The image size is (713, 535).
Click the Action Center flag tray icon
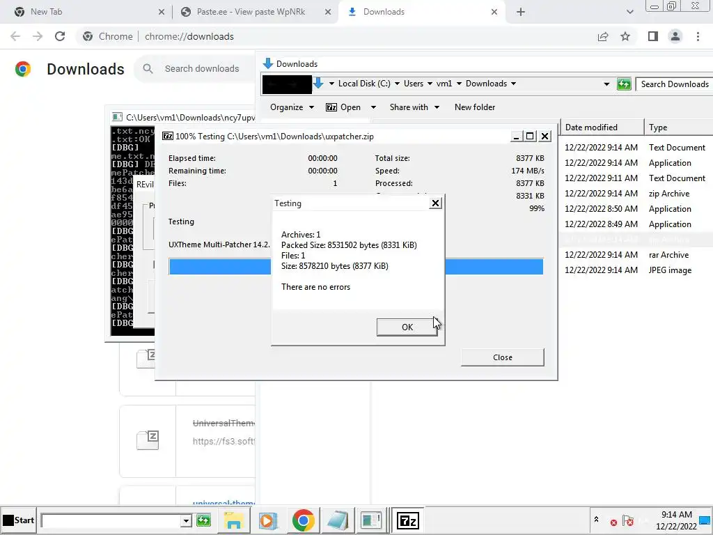(628, 520)
